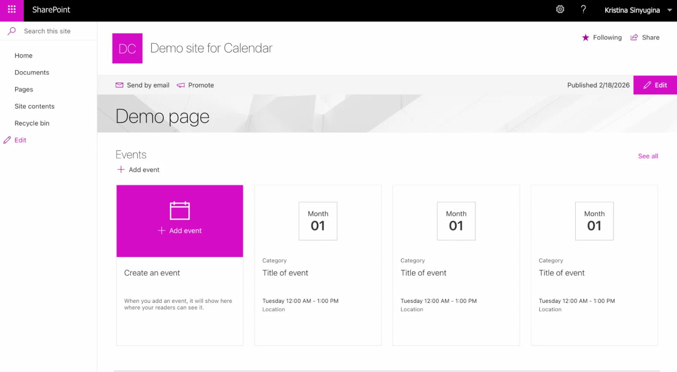Click Send by email label
The image size is (677, 372).
[148, 85]
